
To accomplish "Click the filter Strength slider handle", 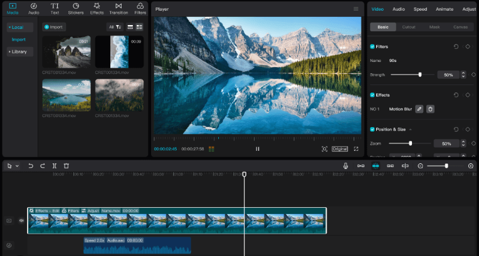I will (x=420, y=74).
